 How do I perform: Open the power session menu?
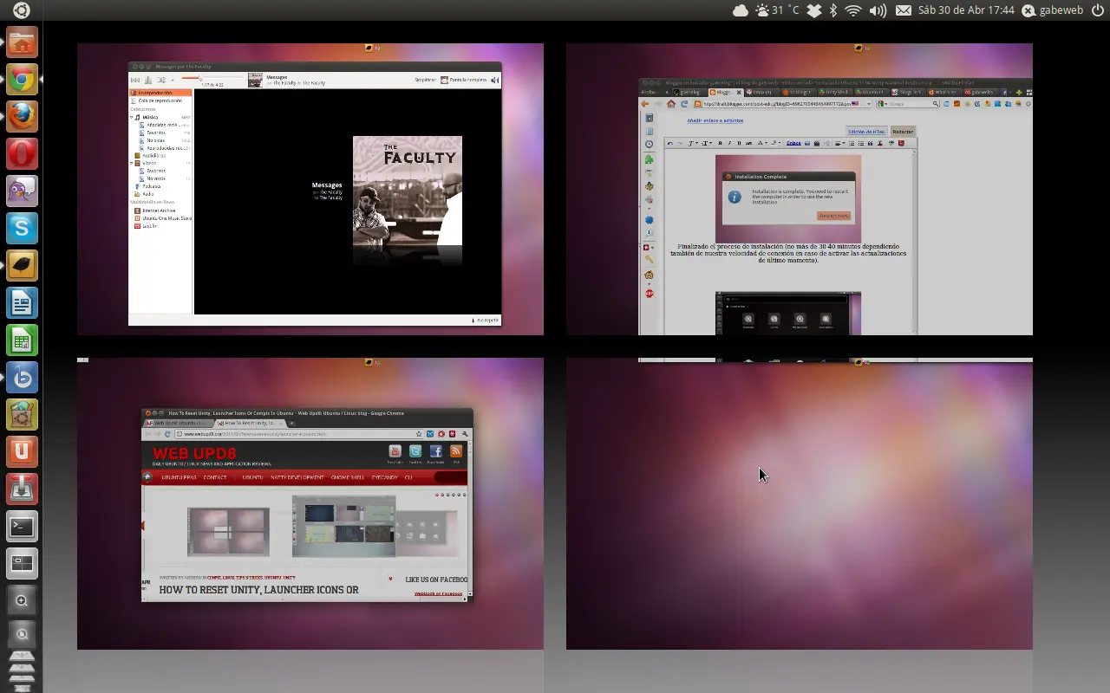pos(1098,10)
